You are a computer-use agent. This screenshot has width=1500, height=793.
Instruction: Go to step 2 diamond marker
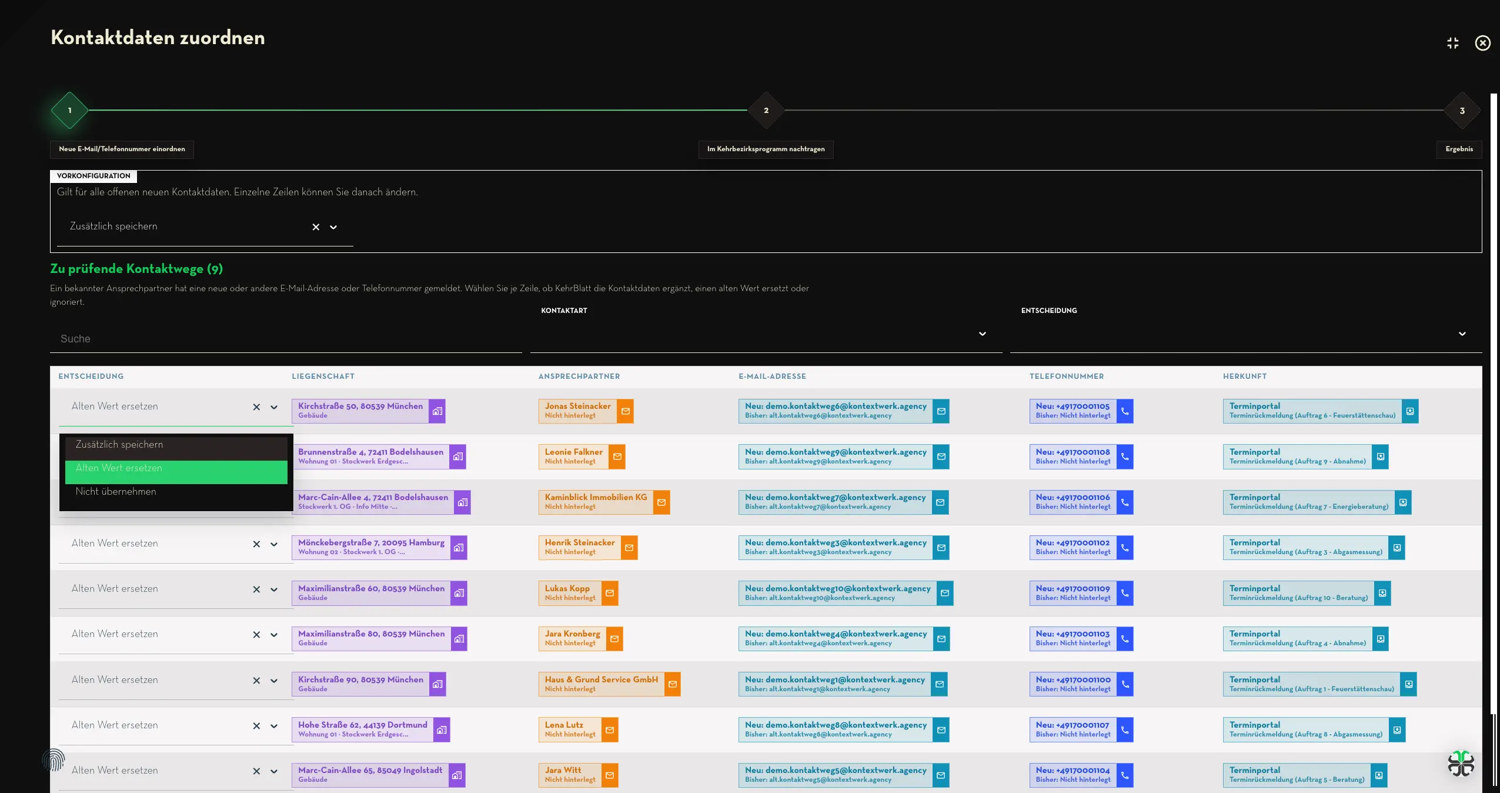(766, 110)
